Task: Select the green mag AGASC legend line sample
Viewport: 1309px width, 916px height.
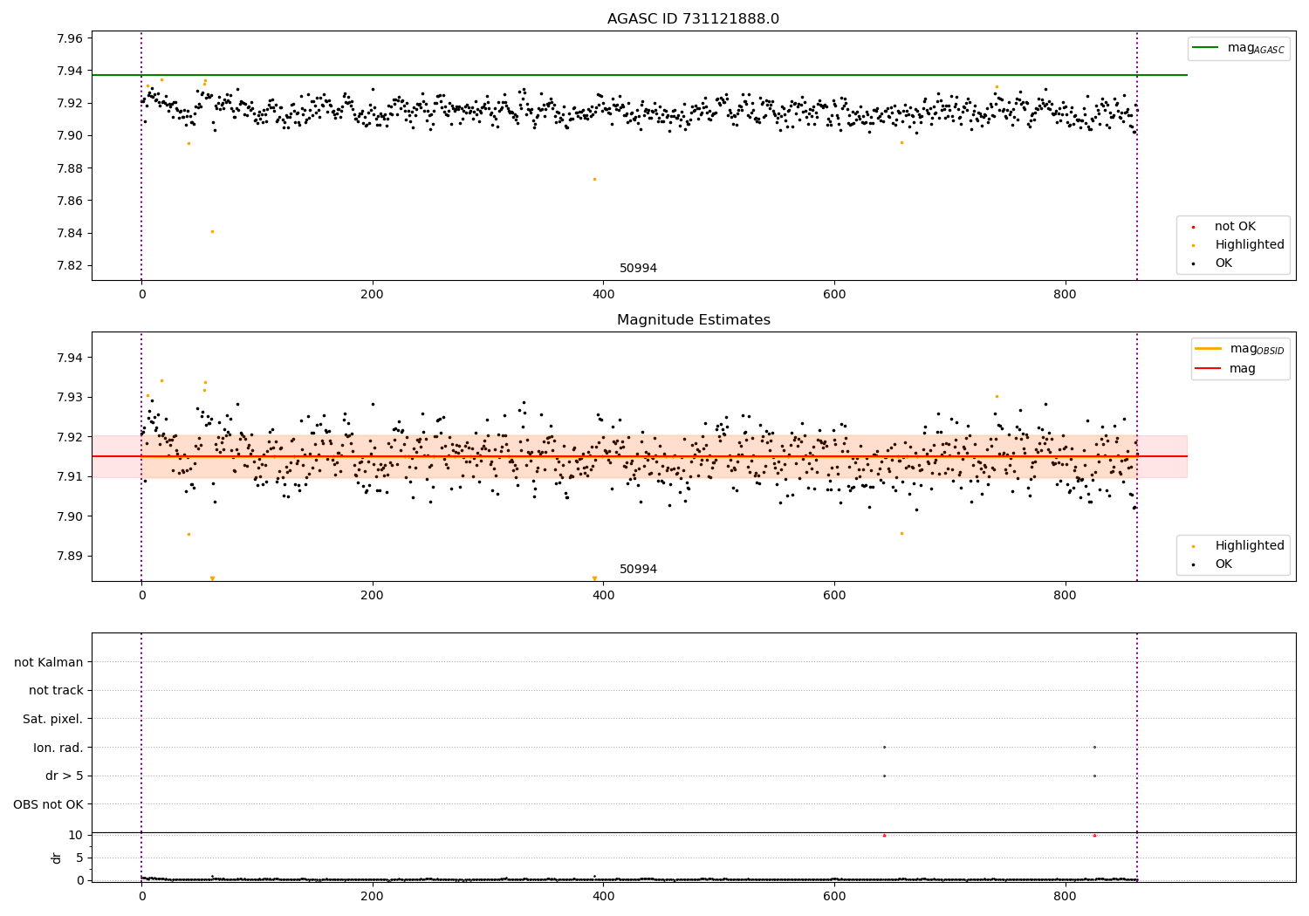Action: click(x=1205, y=48)
